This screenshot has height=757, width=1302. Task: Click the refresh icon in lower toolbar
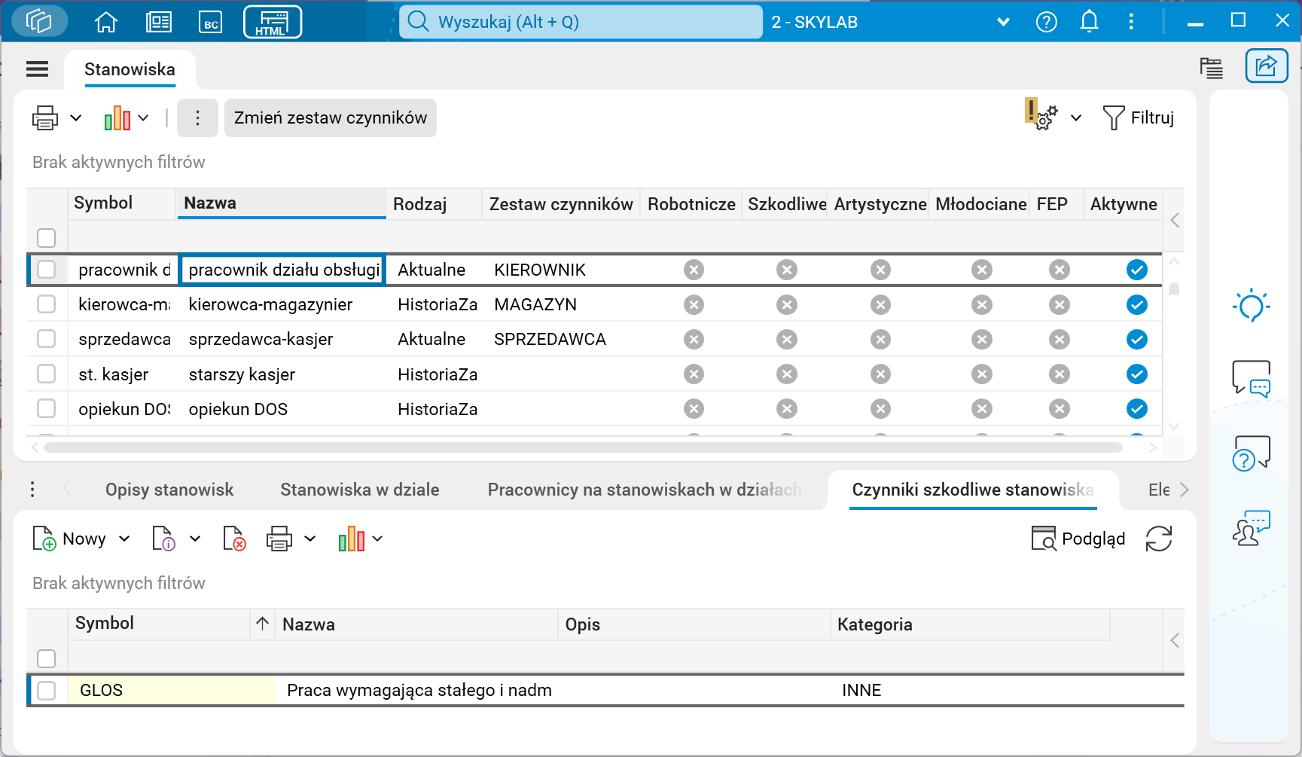coord(1158,538)
